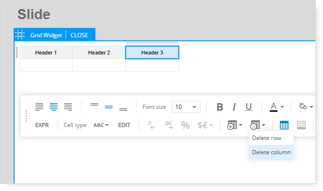
Task: Open the currency format dropdown arrow
Action: tap(211, 125)
